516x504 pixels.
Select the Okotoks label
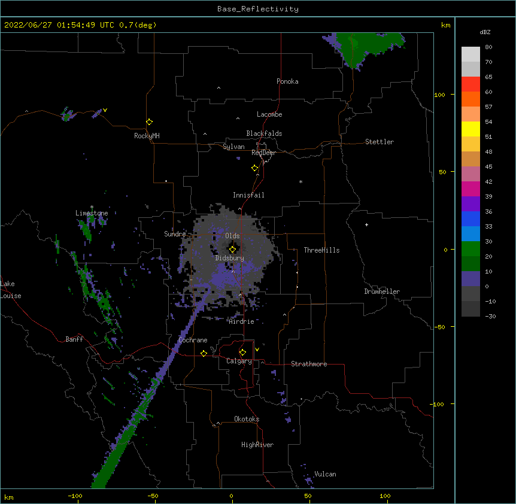[247, 419]
